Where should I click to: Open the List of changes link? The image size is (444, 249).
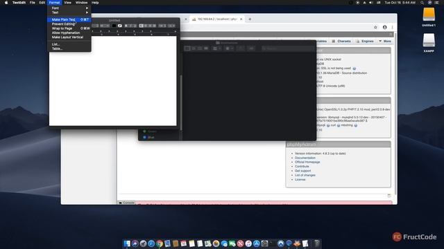(x=305, y=175)
